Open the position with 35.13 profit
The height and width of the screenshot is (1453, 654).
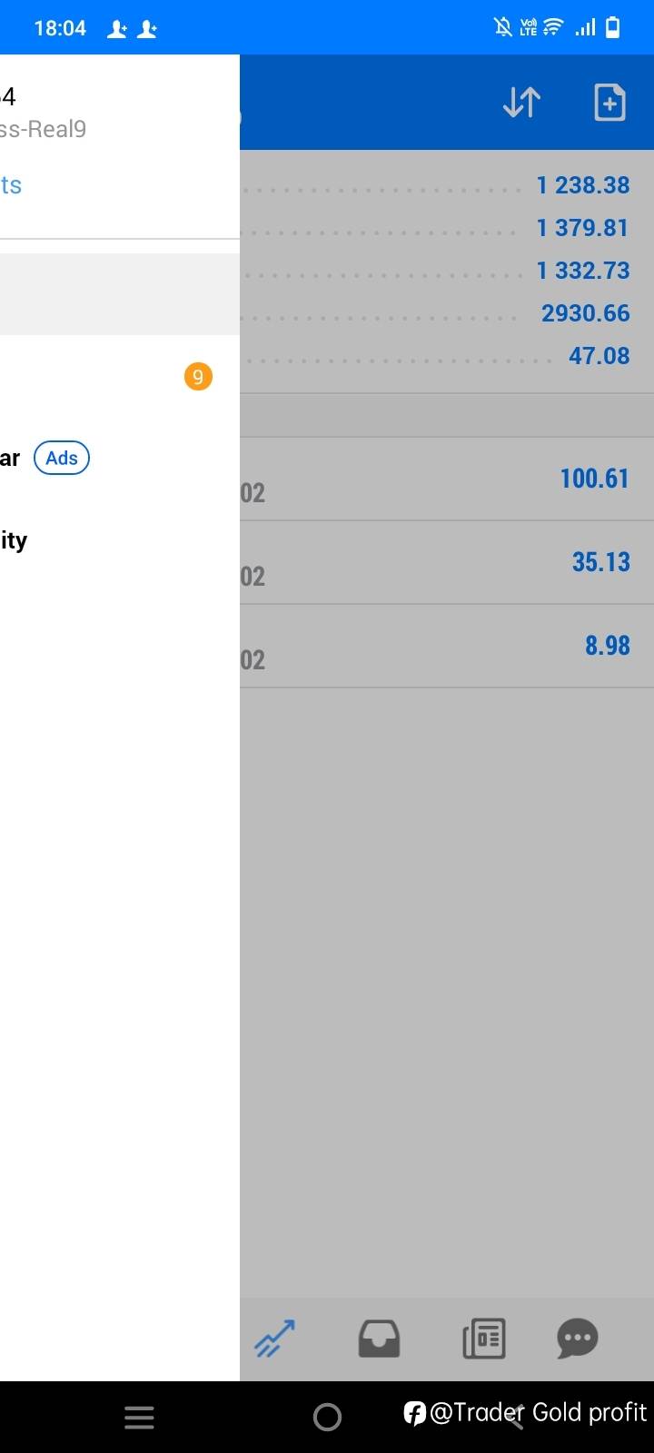coord(447,562)
